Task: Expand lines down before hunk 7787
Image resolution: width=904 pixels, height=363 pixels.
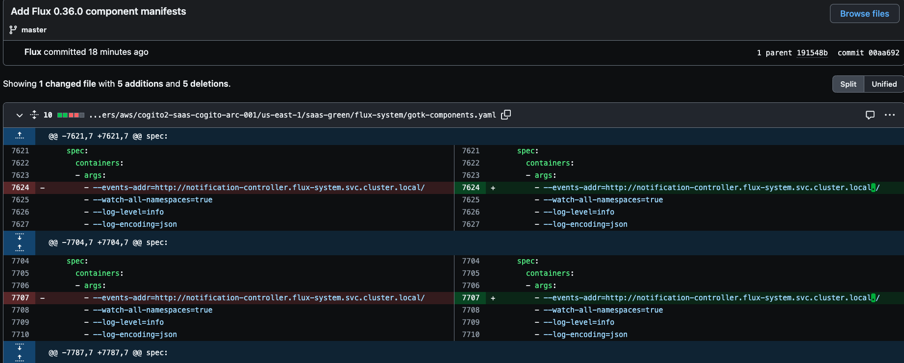Action: pos(20,347)
